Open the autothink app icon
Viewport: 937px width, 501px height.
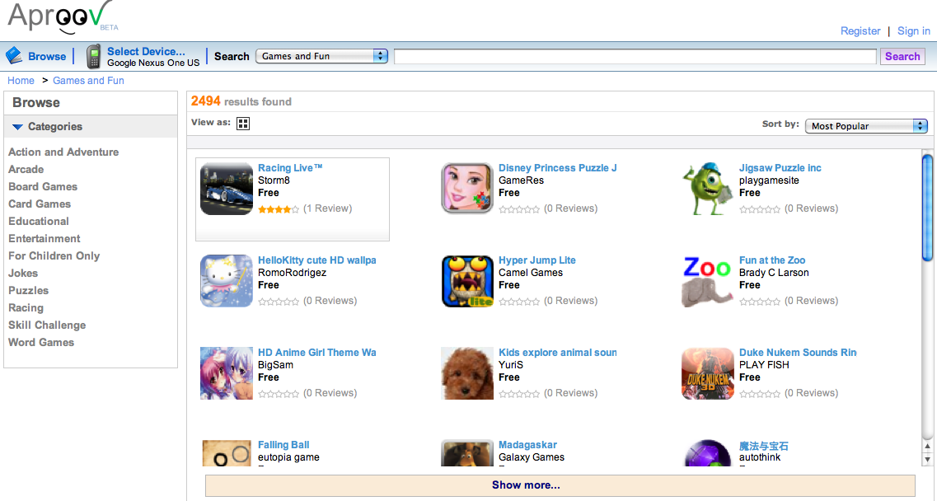point(708,453)
